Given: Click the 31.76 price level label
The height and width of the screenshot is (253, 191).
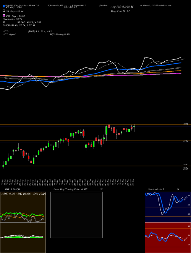Looking at the screenshot, I should click(186, 141).
